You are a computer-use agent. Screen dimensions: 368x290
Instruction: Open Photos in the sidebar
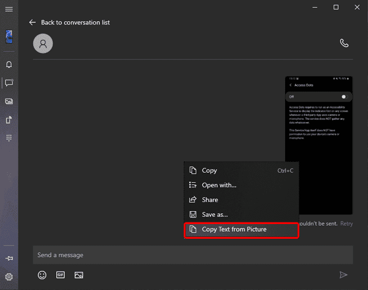9,101
